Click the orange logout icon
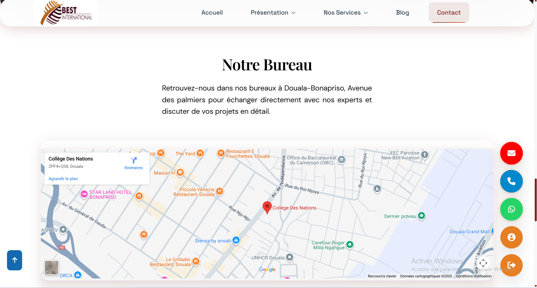537x288 pixels. (511, 265)
